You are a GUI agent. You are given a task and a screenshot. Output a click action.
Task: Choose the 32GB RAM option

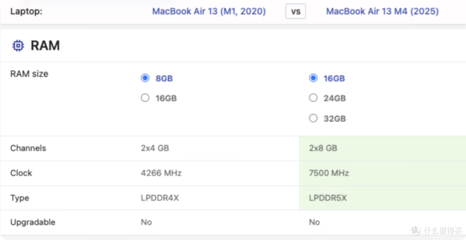(x=313, y=118)
